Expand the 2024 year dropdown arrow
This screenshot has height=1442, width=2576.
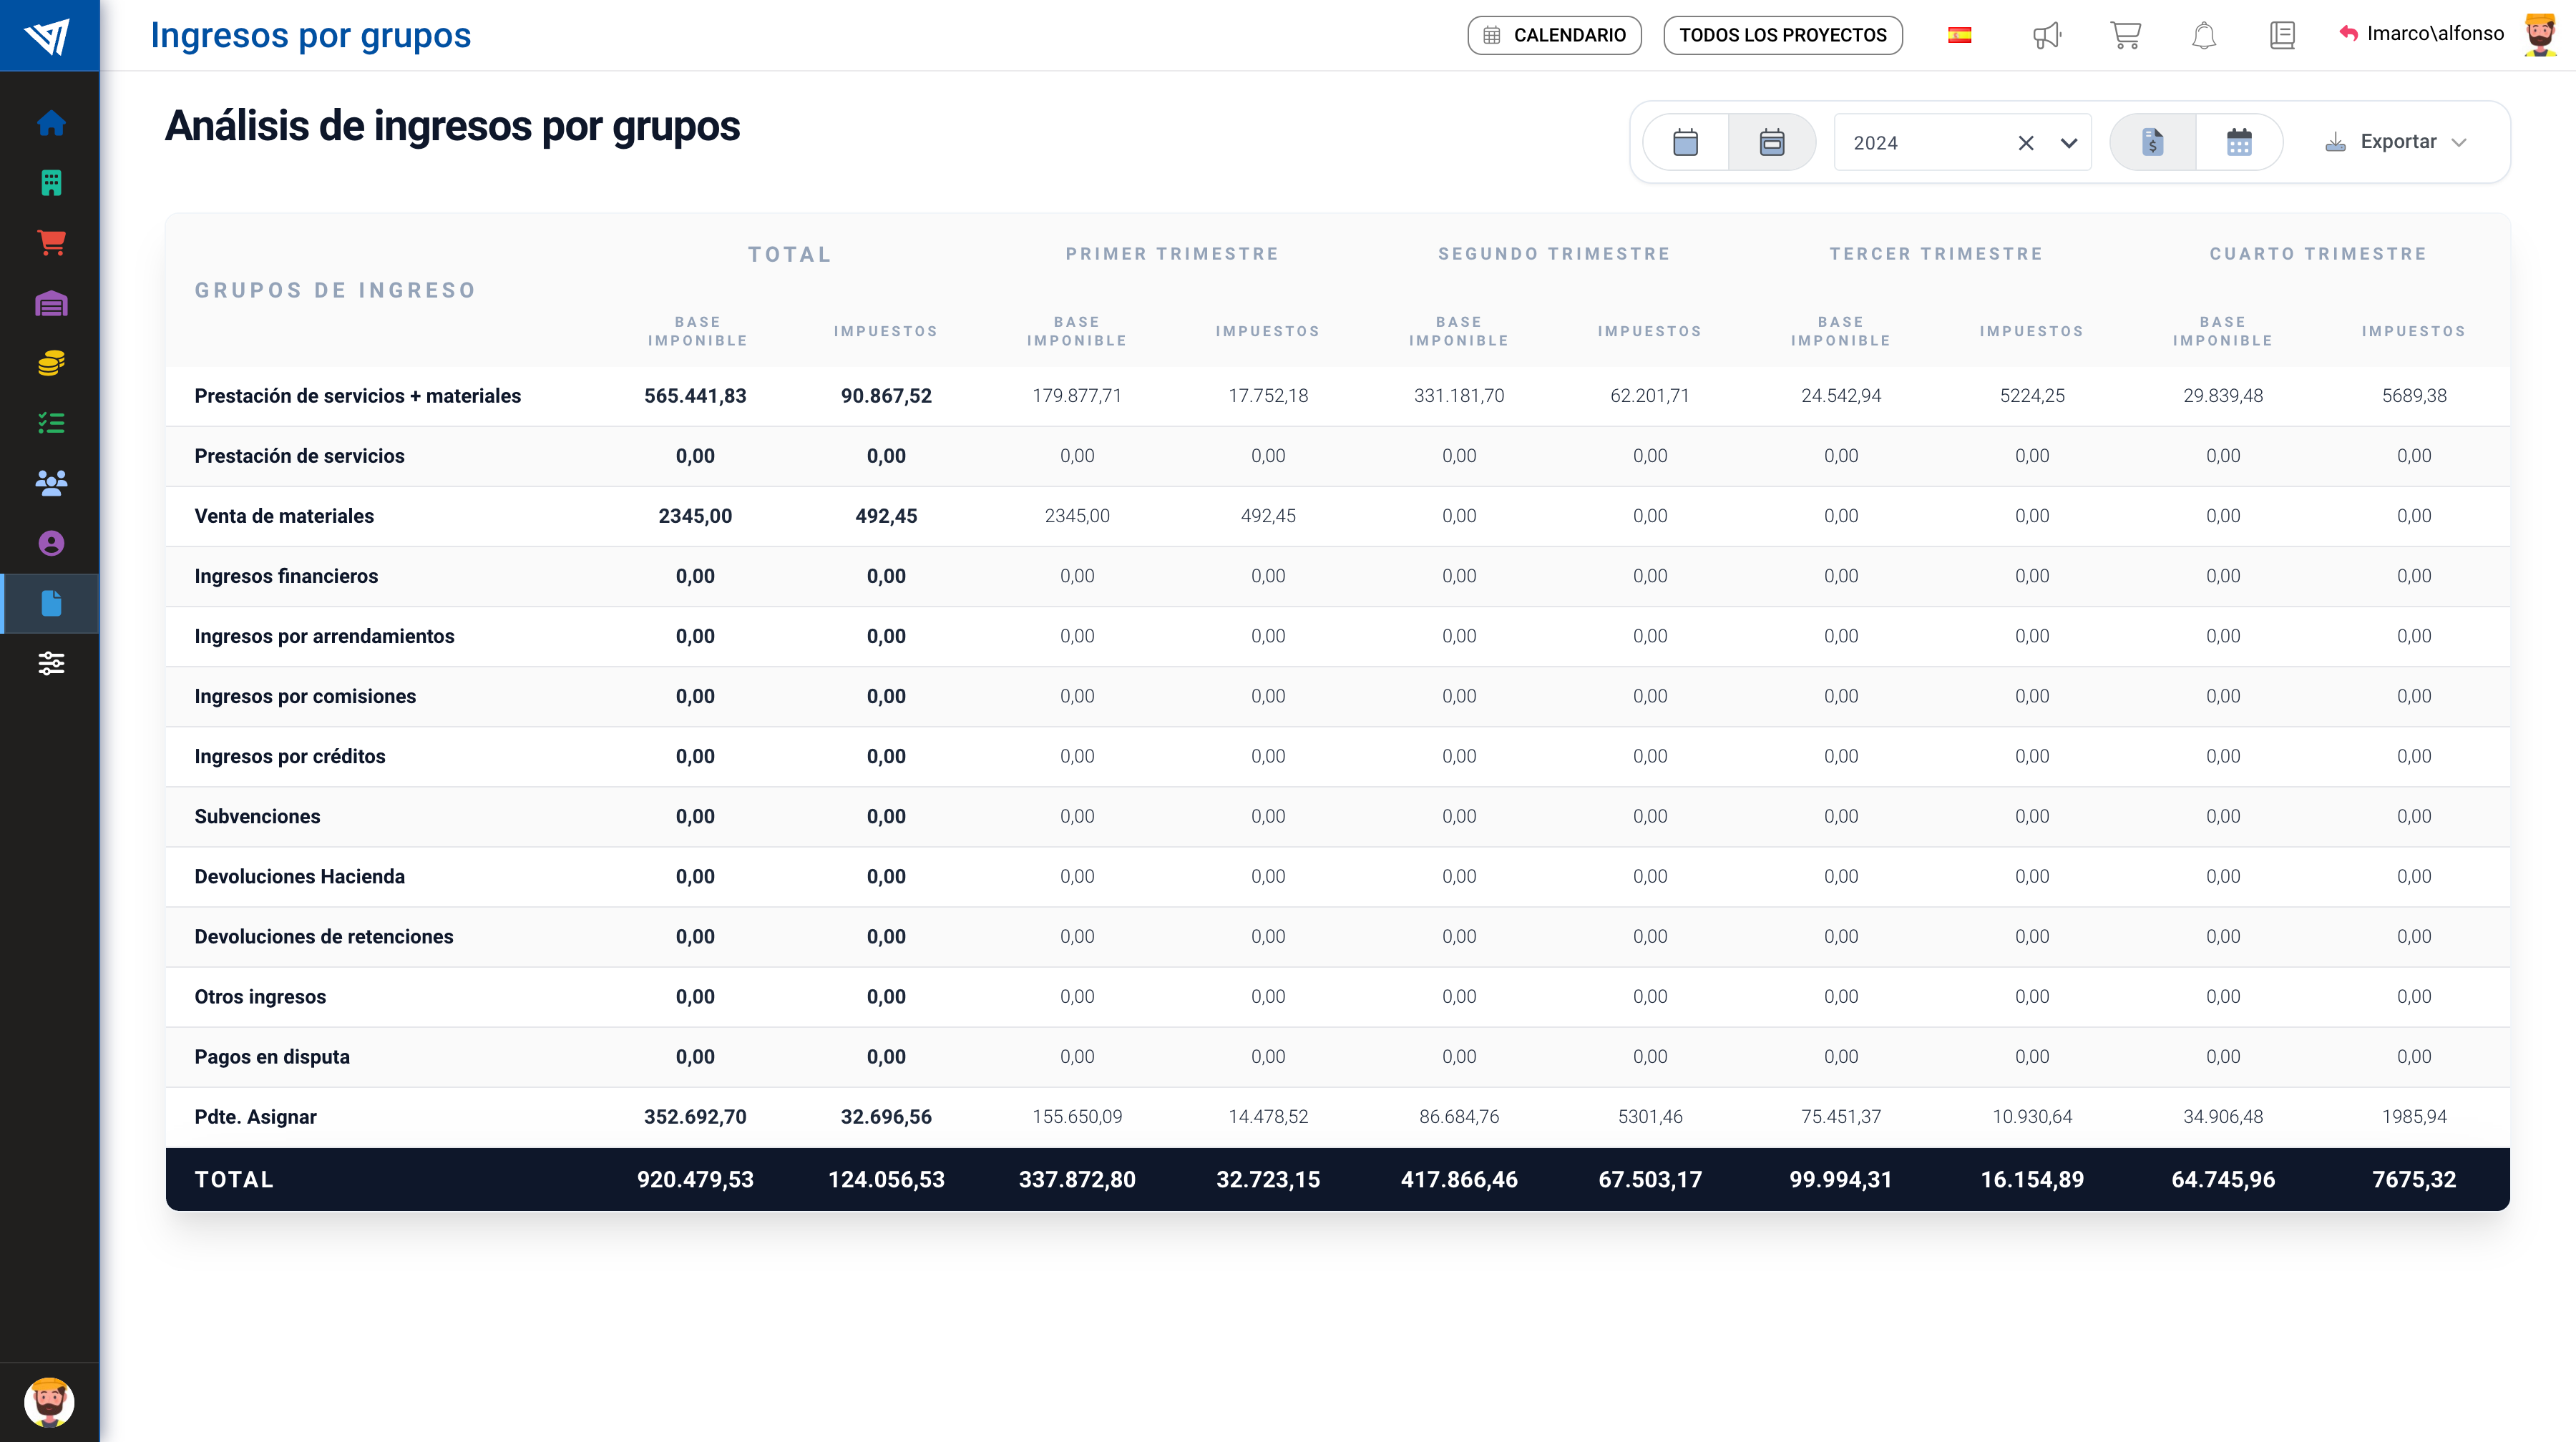point(2069,143)
